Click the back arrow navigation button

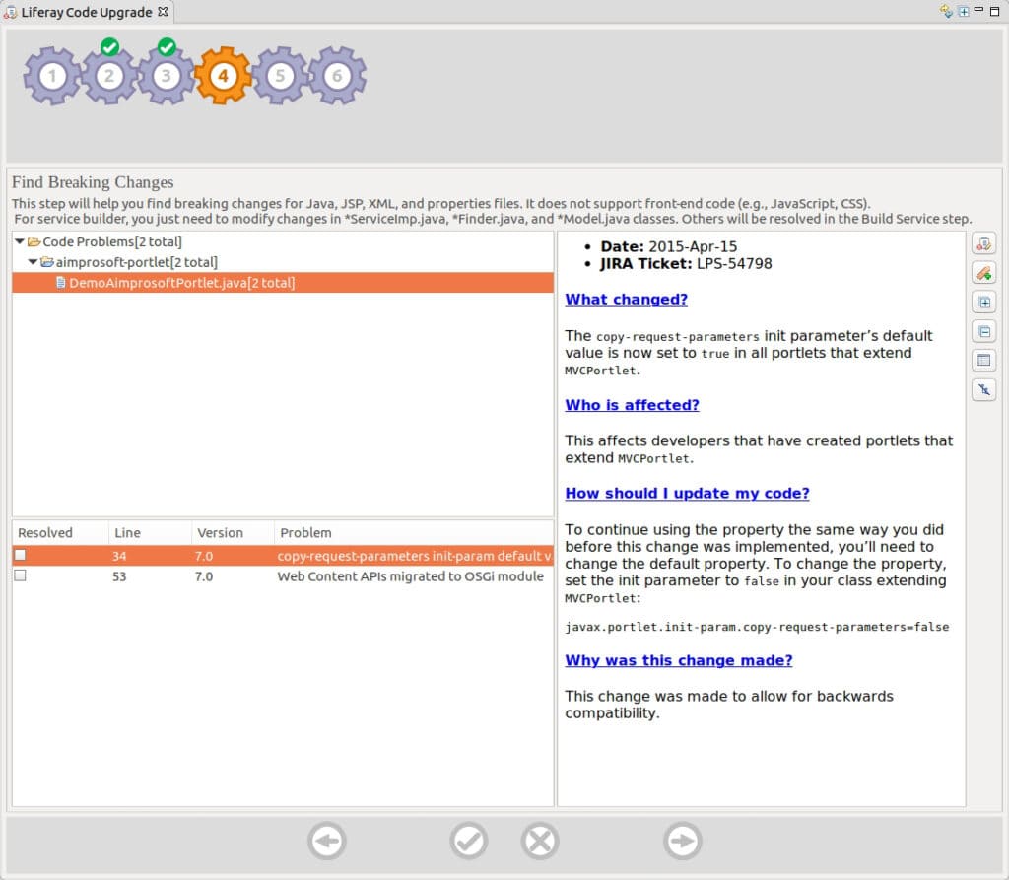click(x=327, y=840)
